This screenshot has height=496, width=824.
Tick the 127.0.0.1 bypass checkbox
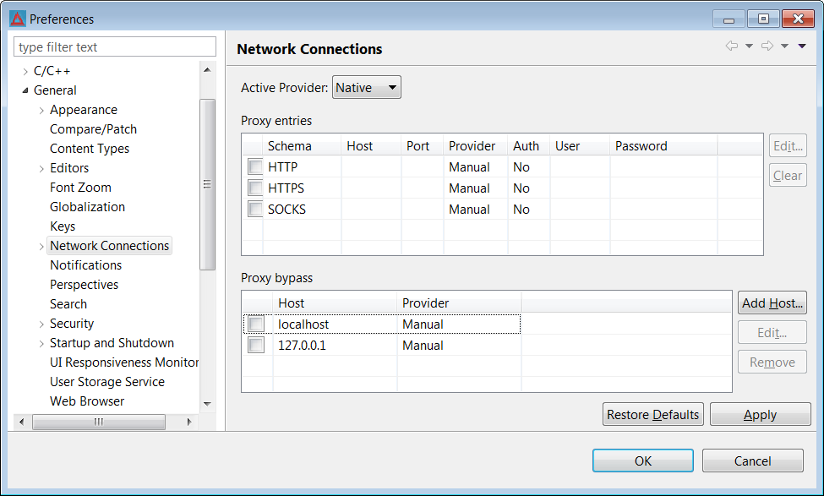(256, 345)
